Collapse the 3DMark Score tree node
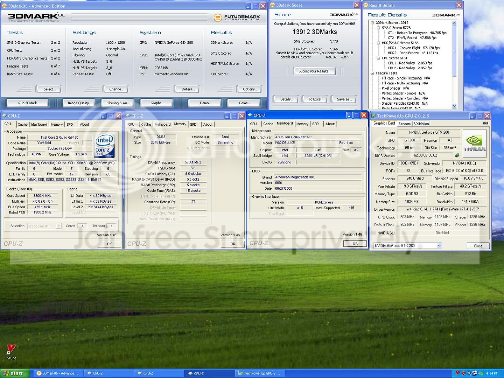504x378 pixels. point(372,22)
